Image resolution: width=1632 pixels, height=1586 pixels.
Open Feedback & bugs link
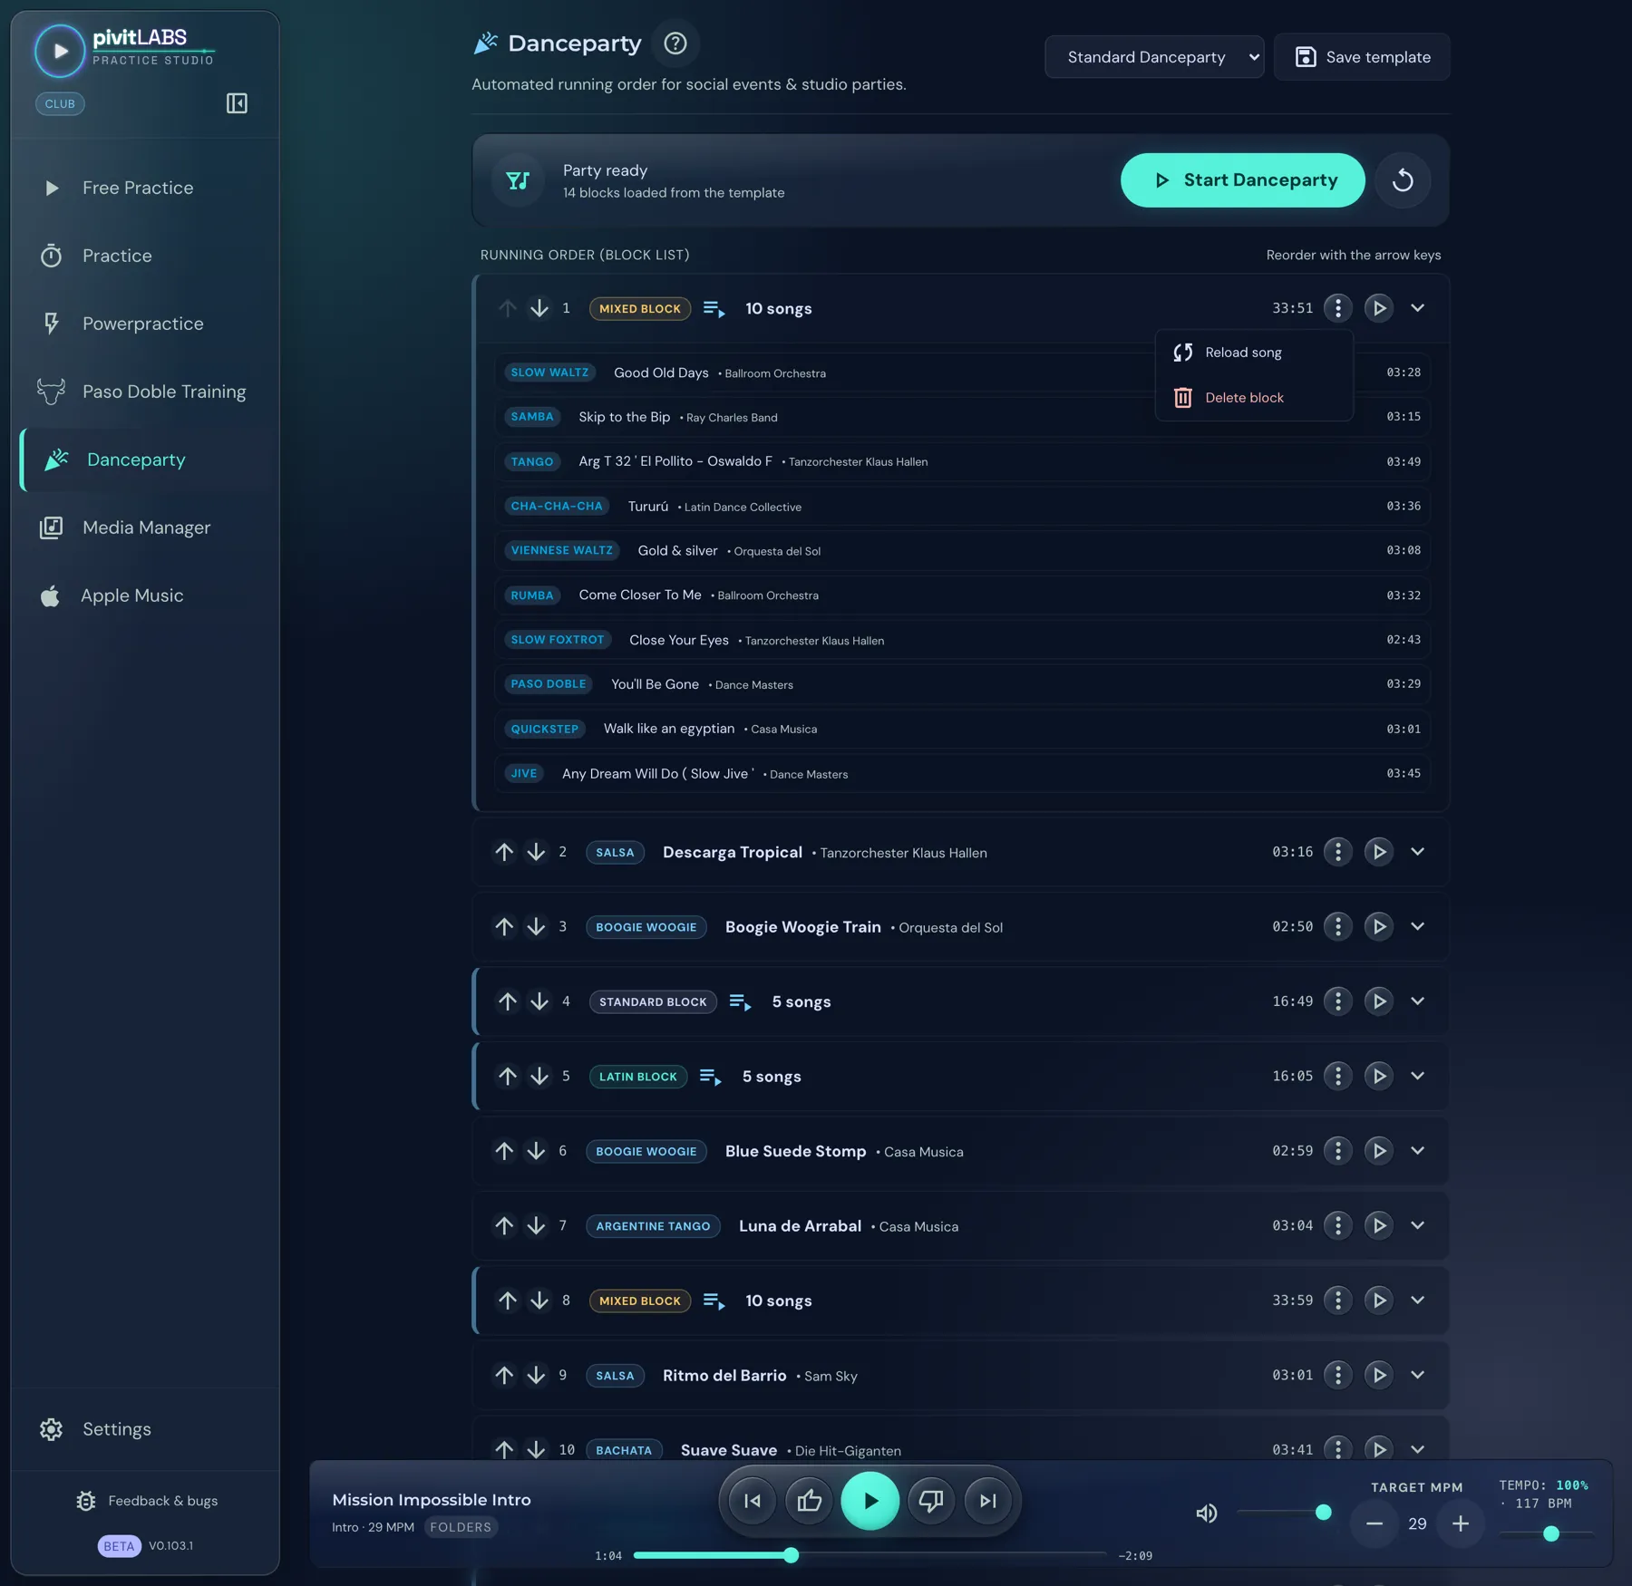coord(147,1501)
